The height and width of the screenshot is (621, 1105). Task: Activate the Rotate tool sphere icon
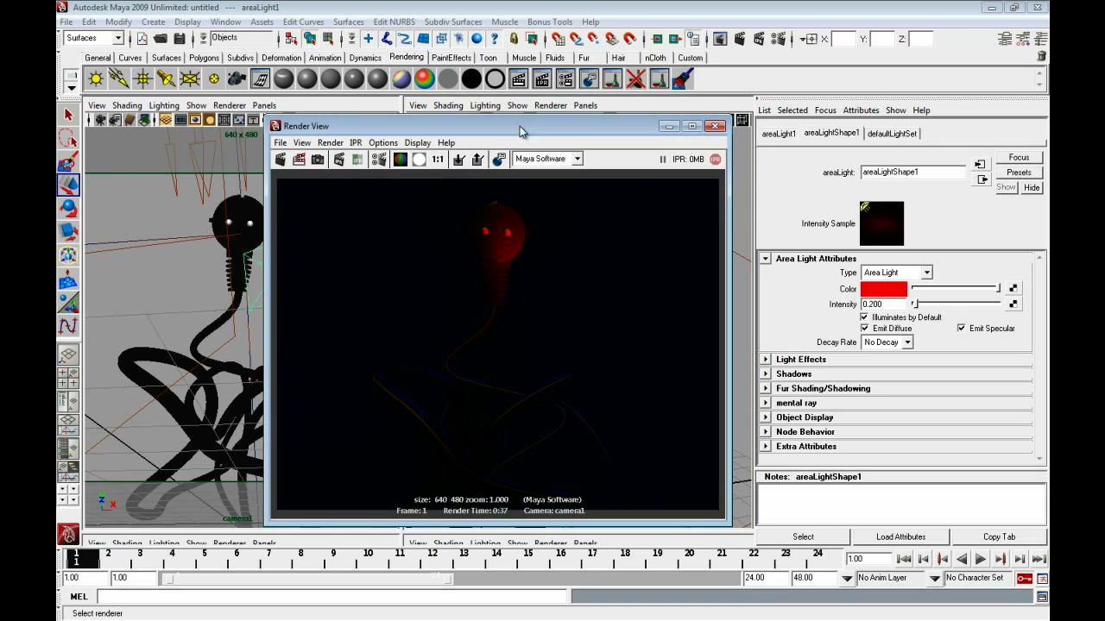pyautogui.click(x=68, y=208)
